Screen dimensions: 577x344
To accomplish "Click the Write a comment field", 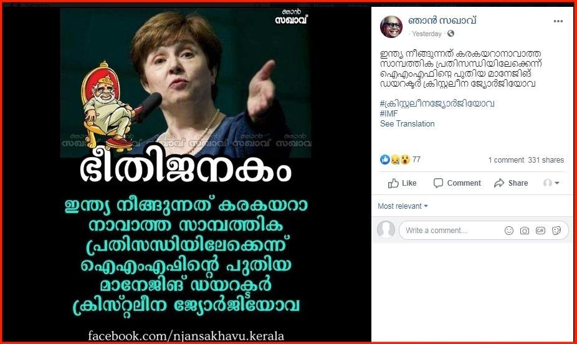I will tap(452, 231).
